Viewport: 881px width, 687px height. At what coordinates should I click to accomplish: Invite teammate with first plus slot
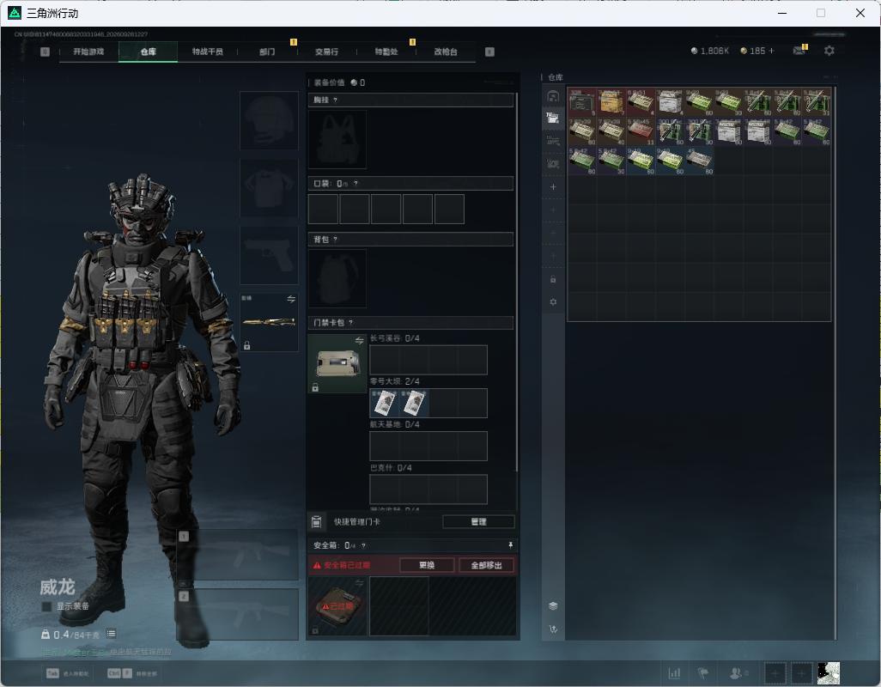coord(775,673)
